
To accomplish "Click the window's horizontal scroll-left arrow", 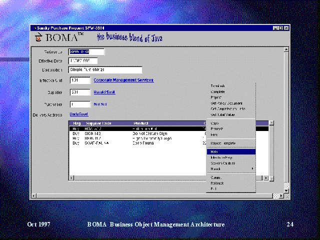I will [x=33, y=195].
